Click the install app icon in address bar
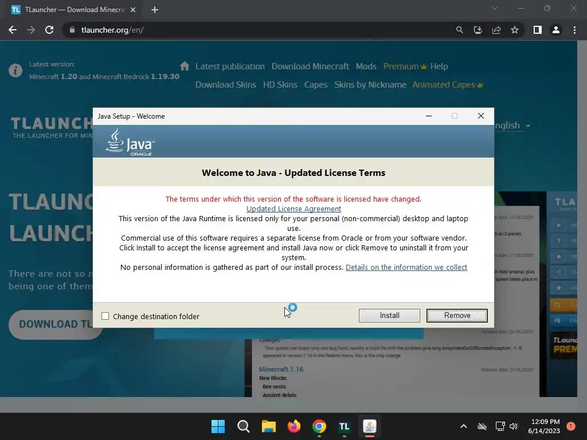 click(478, 30)
